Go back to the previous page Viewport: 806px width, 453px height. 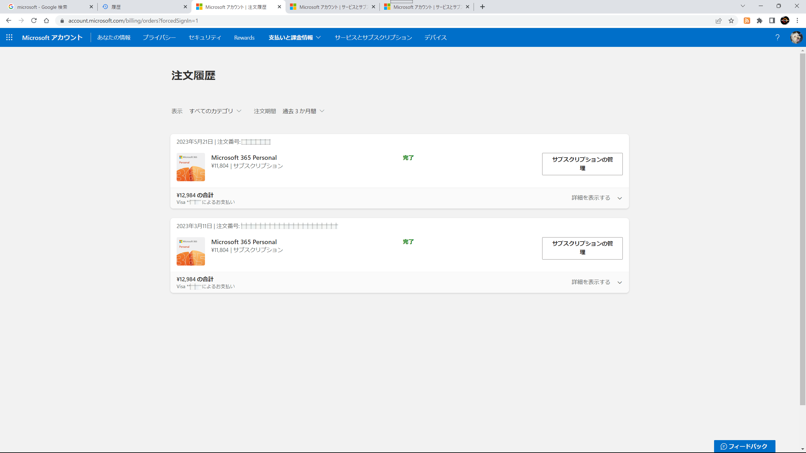(9, 21)
